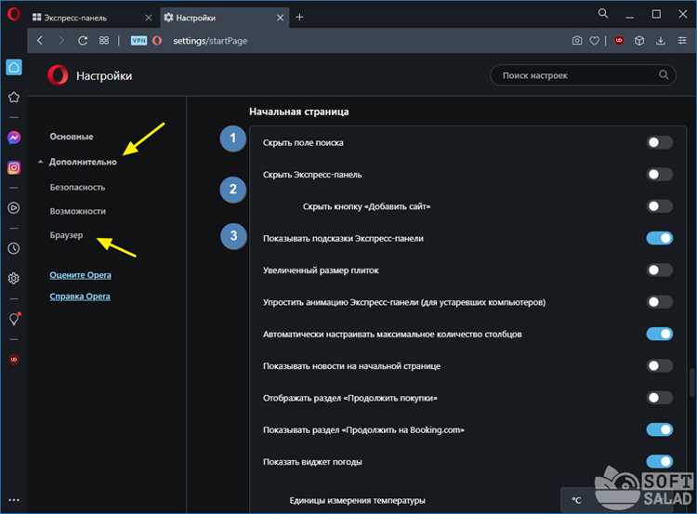This screenshot has height=514, width=697.
Task: Toggle the VPN badge in address bar
Action: (x=138, y=41)
